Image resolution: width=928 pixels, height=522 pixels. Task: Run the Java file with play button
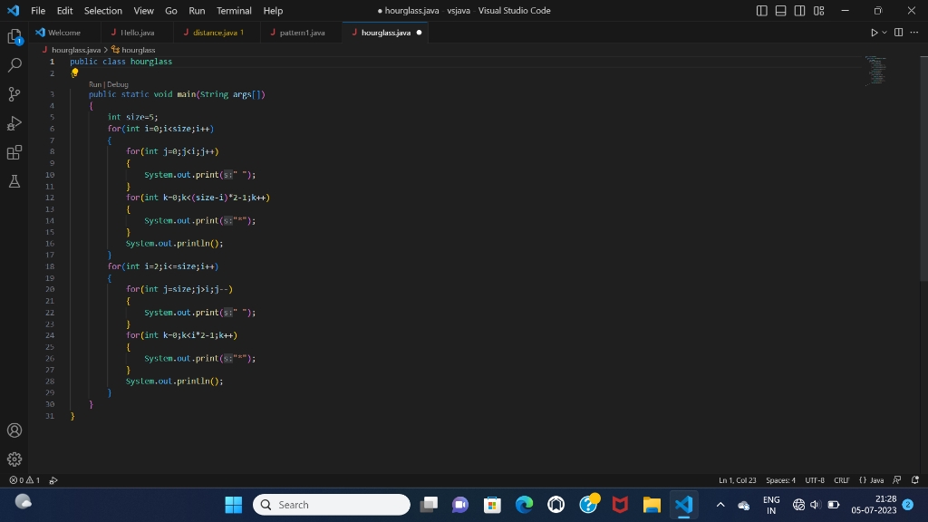point(874,33)
